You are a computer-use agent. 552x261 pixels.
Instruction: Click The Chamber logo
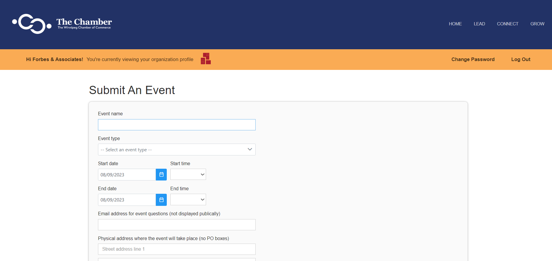(x=62, y=24)
